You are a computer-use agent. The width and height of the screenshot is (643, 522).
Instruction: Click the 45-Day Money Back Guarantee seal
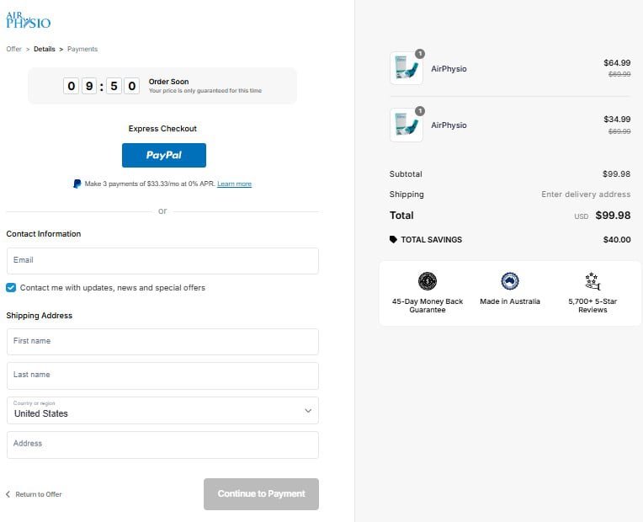coord(428,281)
